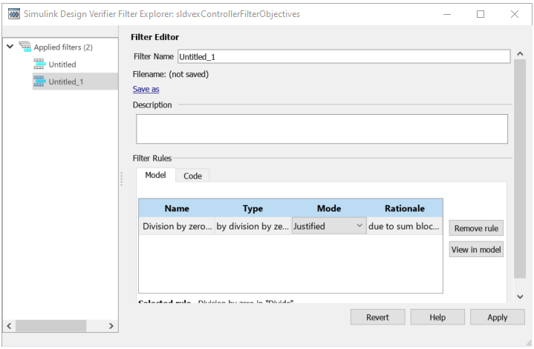Click the editor's scroll down arrow

coord(520,296)
